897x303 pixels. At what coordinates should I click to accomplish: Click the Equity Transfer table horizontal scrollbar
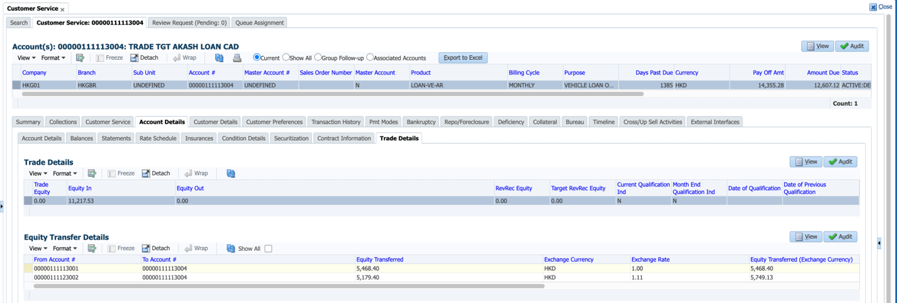tap(289, 286)
